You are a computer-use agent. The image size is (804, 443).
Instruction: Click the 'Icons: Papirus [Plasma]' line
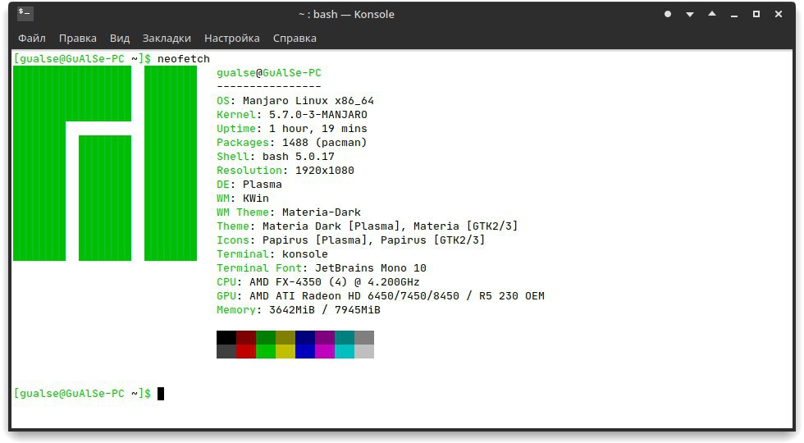point(351,240)
